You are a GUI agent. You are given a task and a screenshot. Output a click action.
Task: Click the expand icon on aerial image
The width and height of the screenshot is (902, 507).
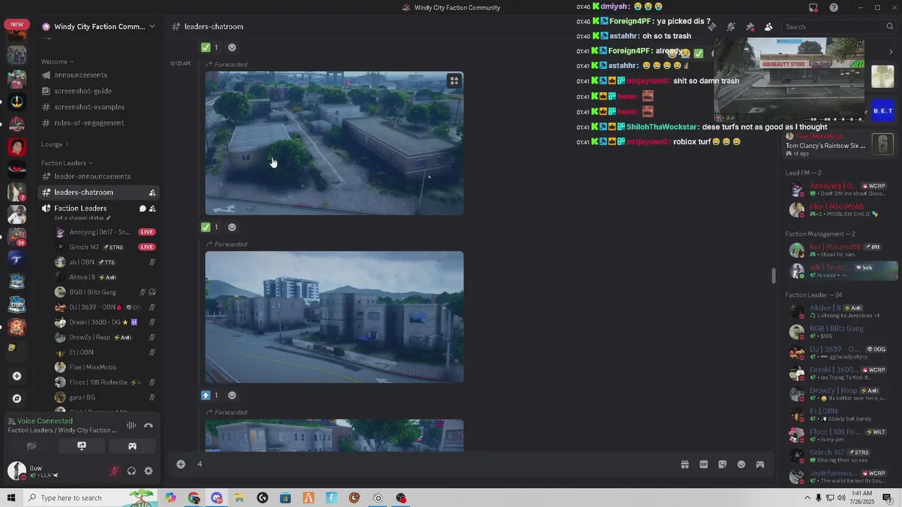[x=454, y=81]
